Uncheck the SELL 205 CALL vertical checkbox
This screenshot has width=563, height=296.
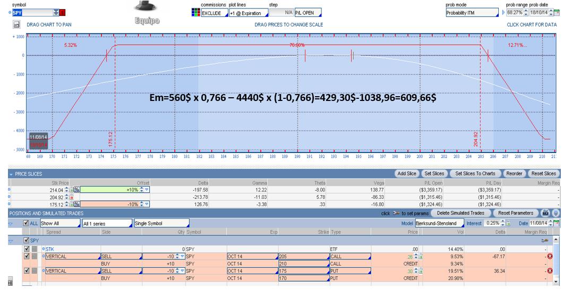[27, 256]
